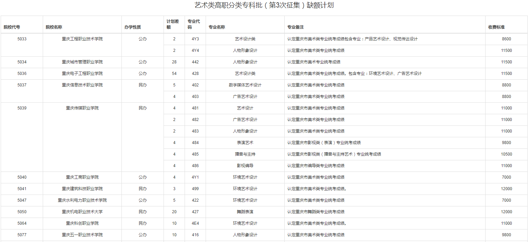Click the 专业名称 column header
528x242 pixels.
click(216, 27)
